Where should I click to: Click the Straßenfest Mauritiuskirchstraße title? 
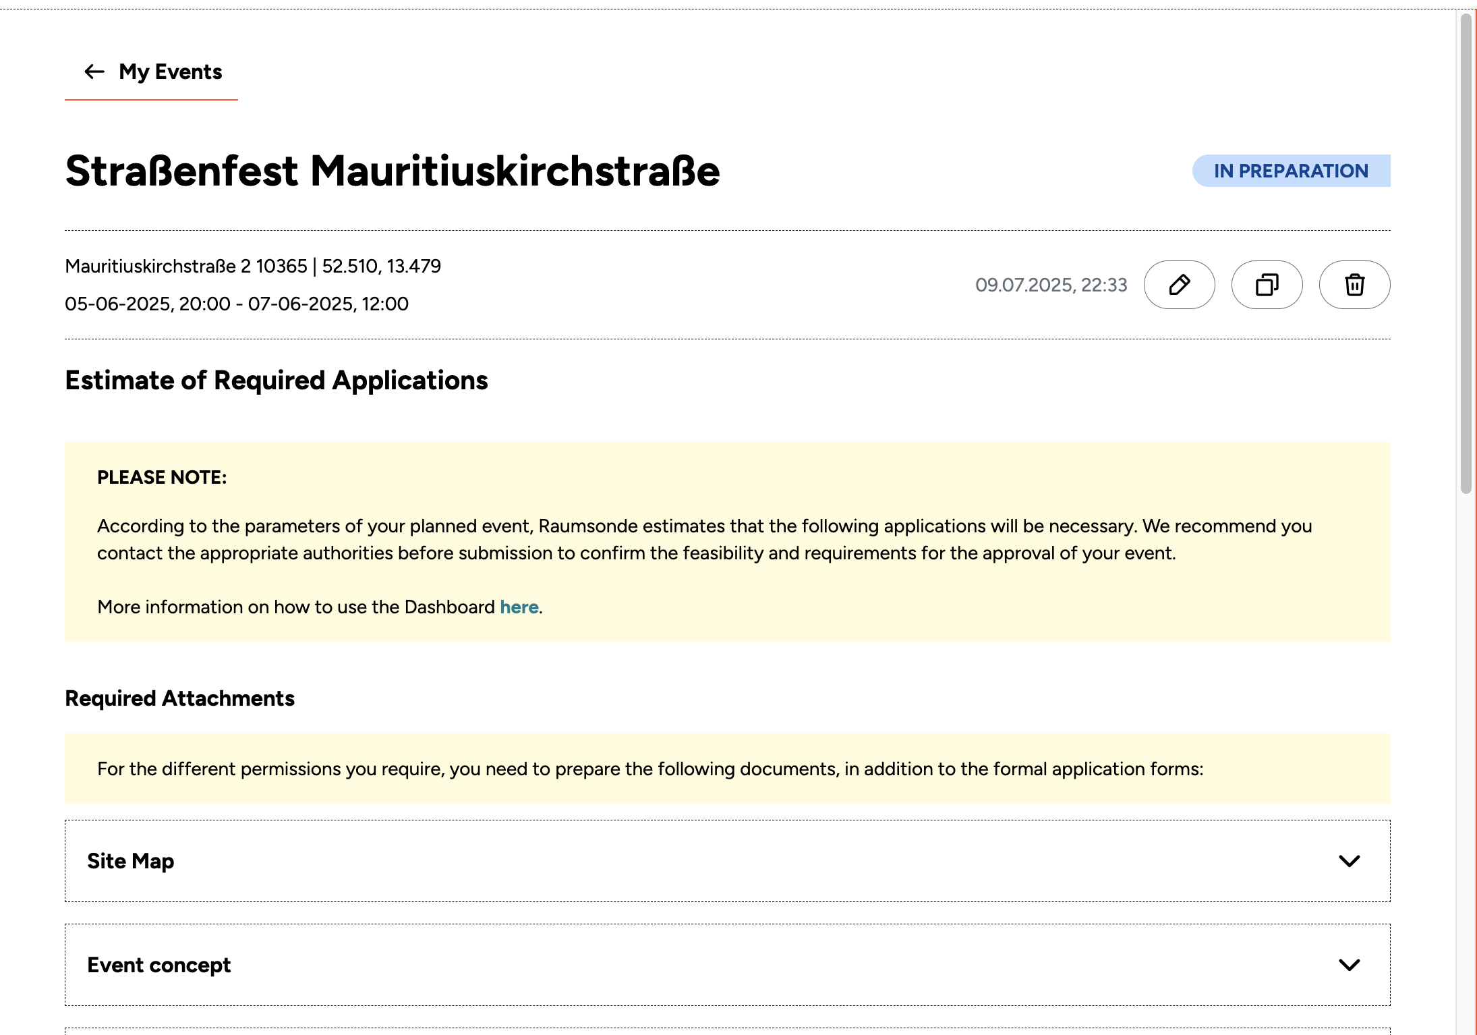[x=393, y=171]
